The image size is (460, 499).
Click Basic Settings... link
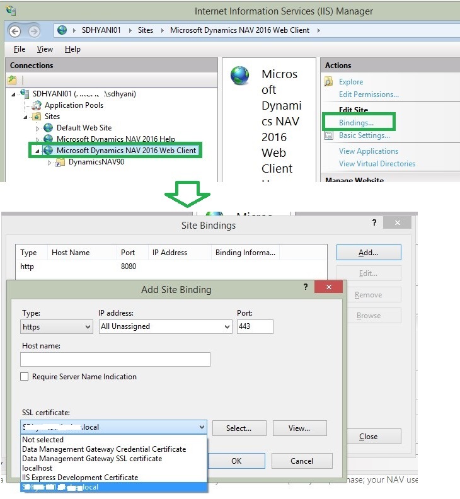364,135
